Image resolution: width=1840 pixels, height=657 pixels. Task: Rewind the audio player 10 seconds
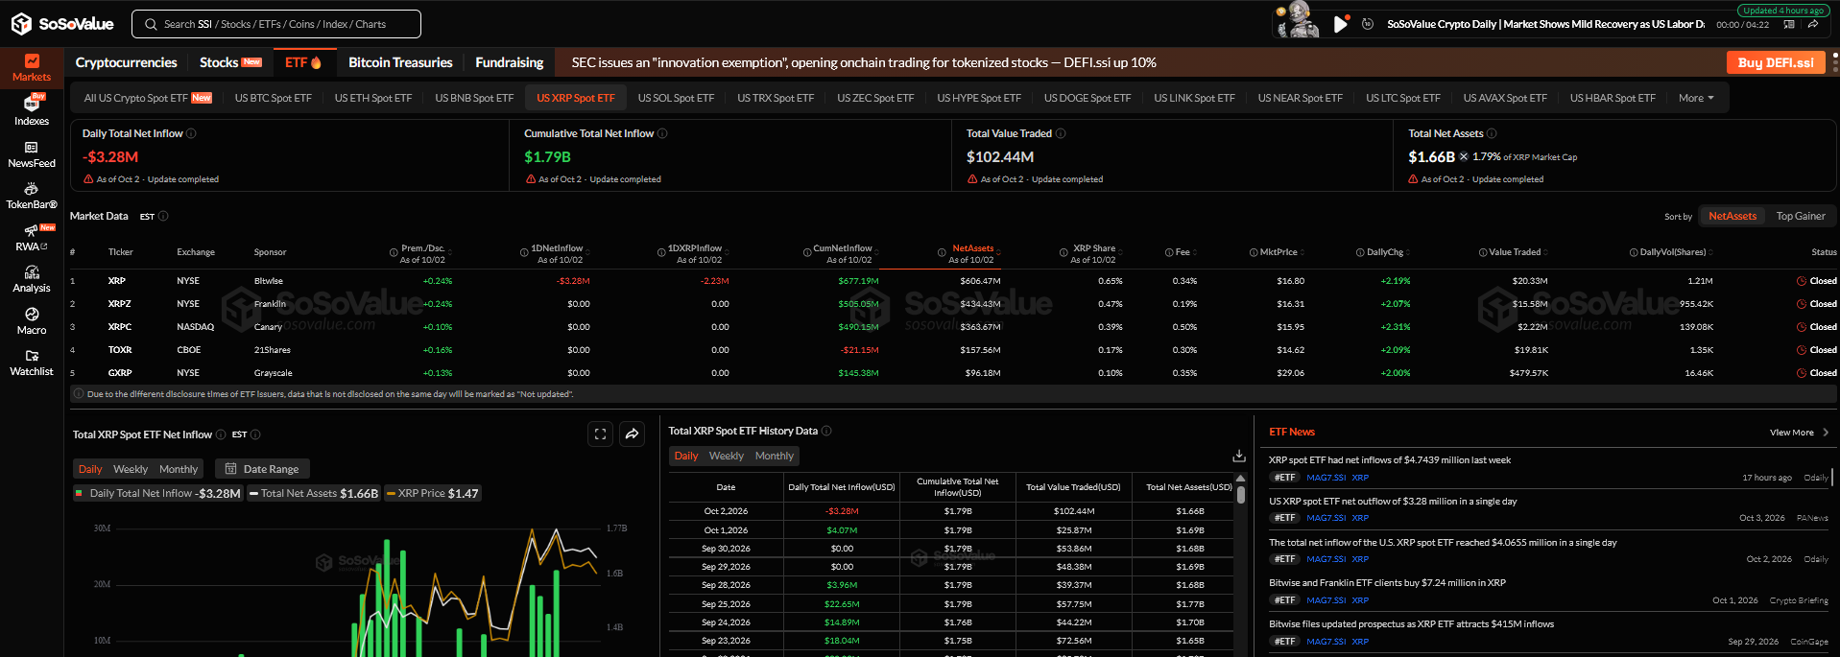[x=1368, y=24]
